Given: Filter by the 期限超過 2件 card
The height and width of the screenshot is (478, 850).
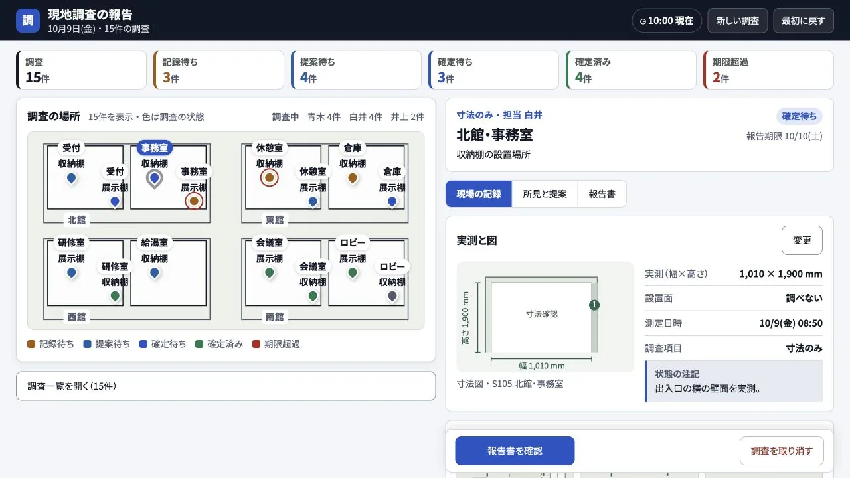Looking at the screenshot, I should tap(768, 70).
